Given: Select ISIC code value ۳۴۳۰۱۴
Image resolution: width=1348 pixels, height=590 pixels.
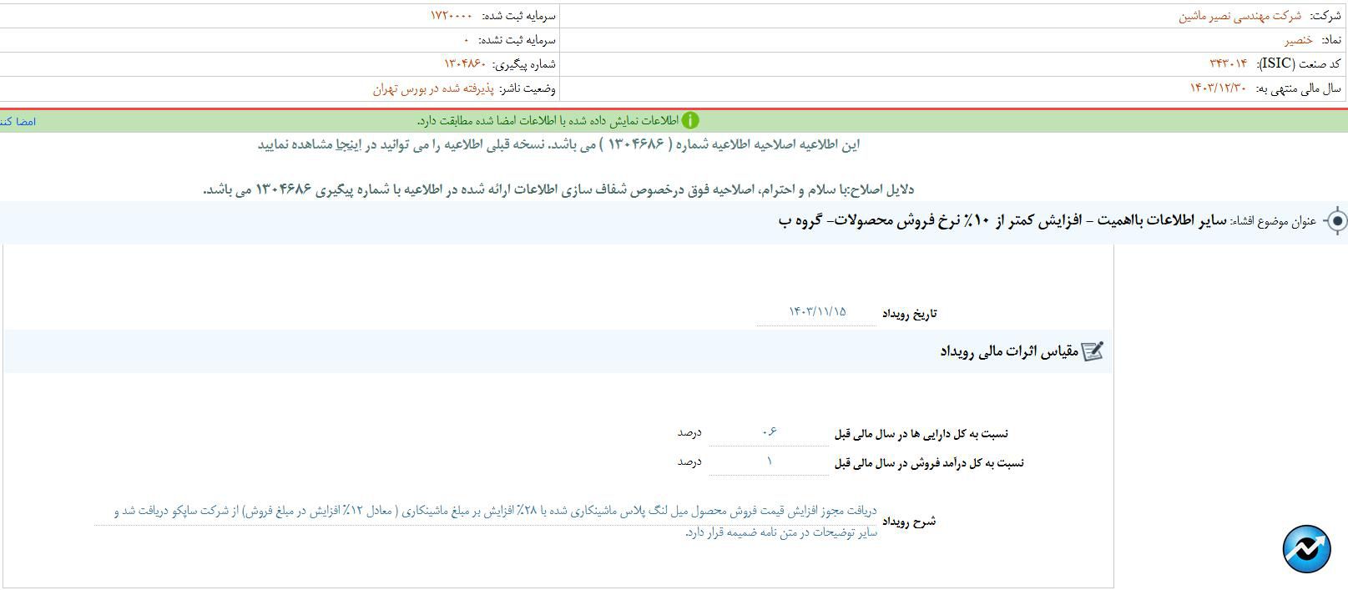Looking at the screenshot, I should pos(1228,64).
